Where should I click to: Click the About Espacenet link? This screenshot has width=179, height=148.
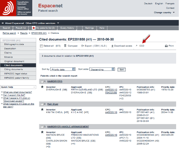[x=14, y=23]
